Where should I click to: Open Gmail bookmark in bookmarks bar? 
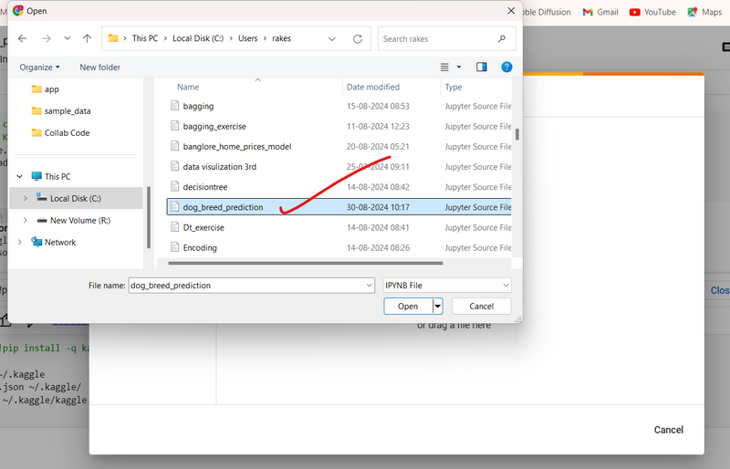[600, 12]
